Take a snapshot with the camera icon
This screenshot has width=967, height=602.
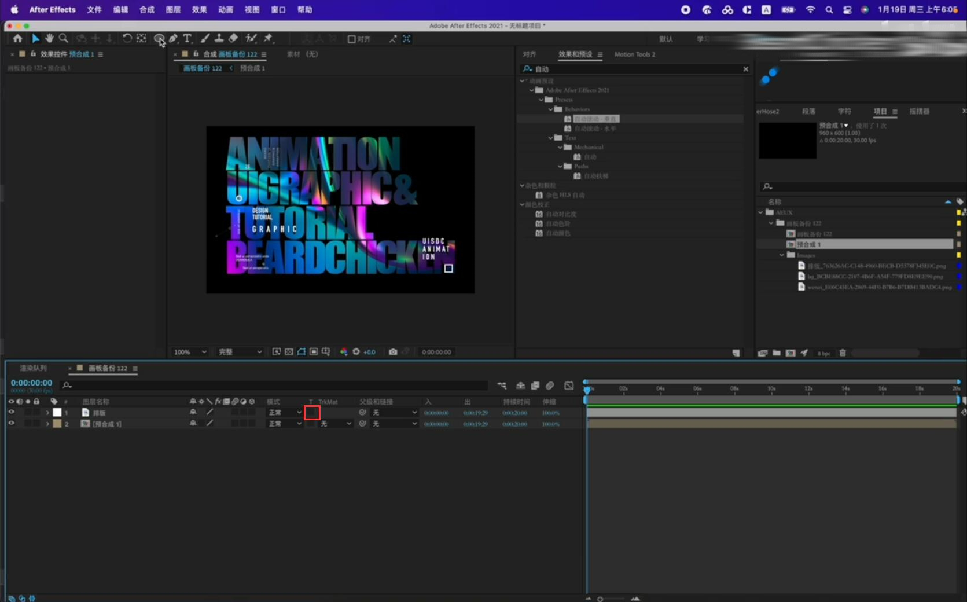point(393,352)
